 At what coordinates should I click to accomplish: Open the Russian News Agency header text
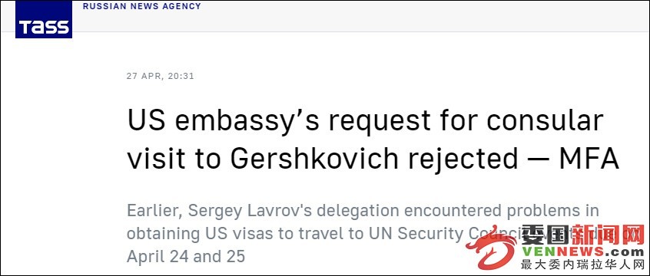(142, 6)
